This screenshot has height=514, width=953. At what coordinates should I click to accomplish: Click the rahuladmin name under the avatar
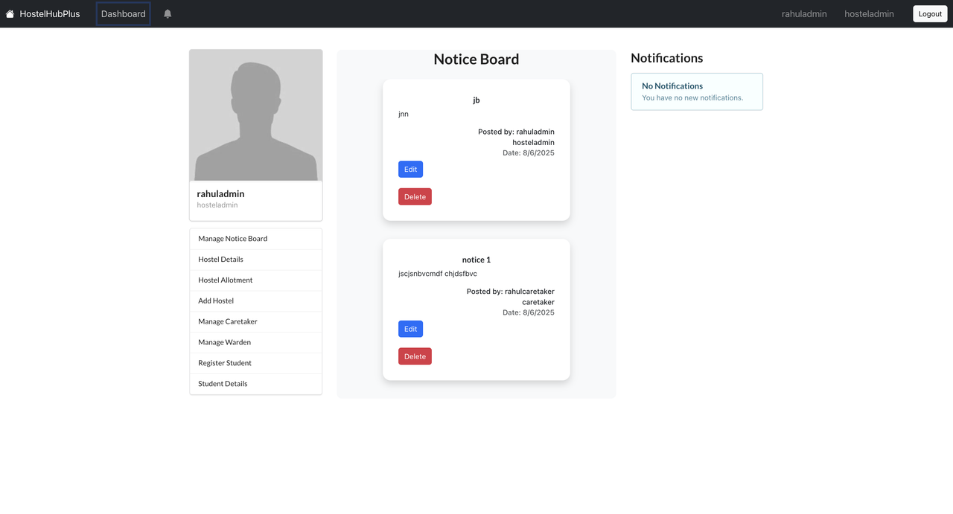point(220,194)
